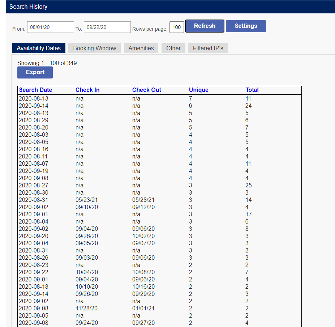Screen dimensions: 335x327
Task: Focus the From date field
Action: [51, 27]
